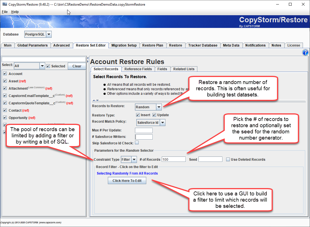Open the Tracker Database tab

[x=203, y=45]
